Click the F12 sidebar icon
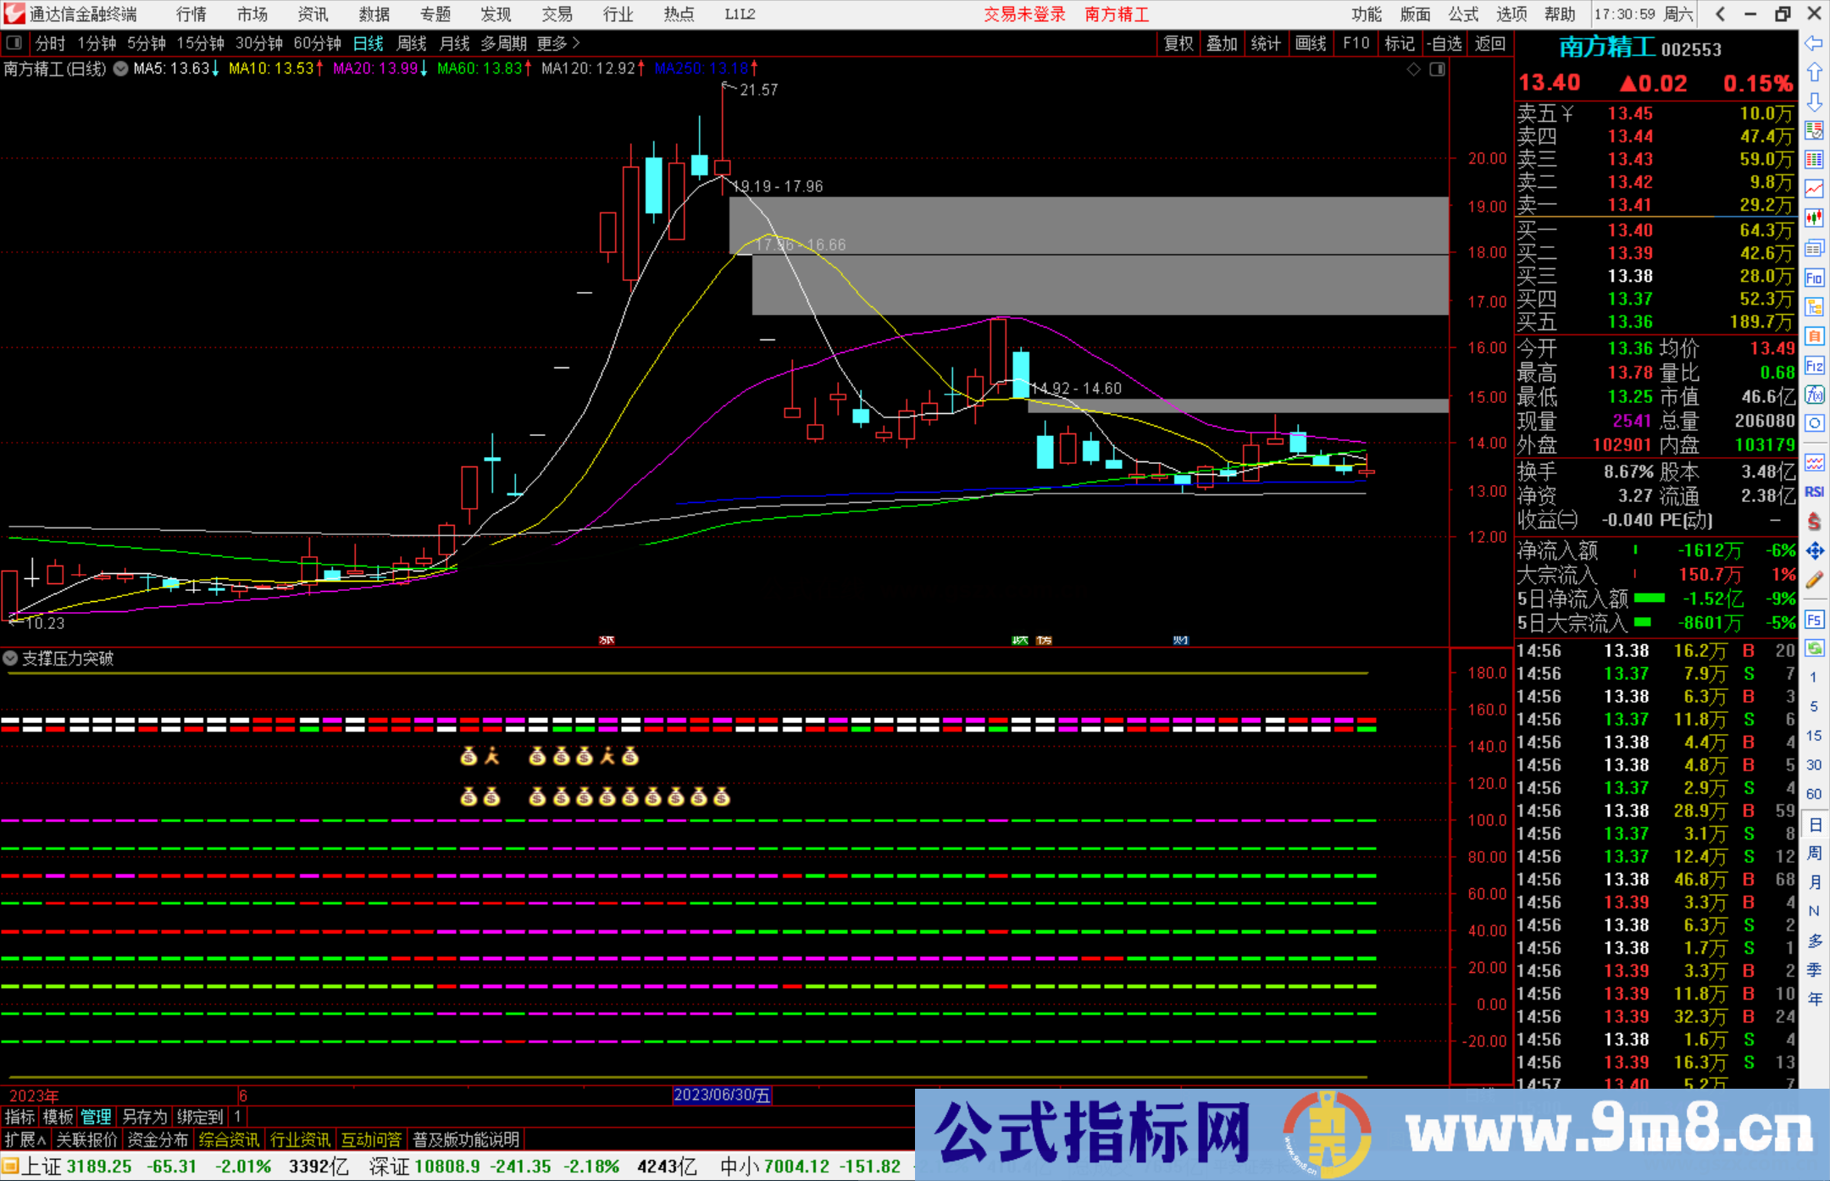This screenshot has height=1181, width=1830. click(x=1814, y=366)
